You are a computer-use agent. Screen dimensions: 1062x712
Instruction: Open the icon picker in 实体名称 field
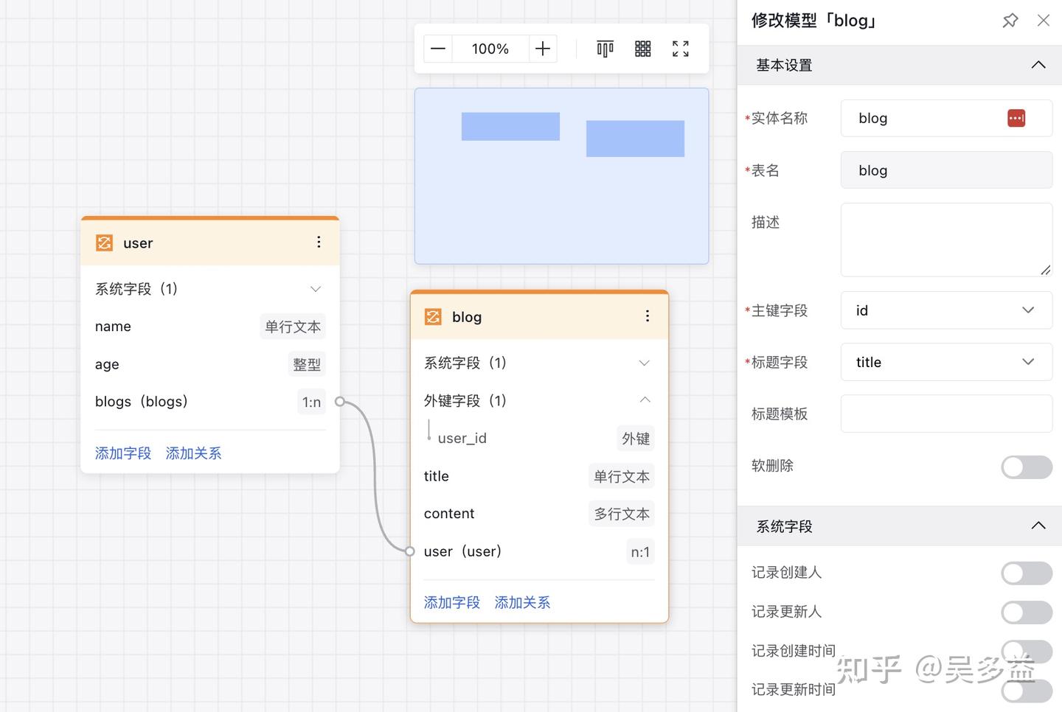[x=1016, y=118]
